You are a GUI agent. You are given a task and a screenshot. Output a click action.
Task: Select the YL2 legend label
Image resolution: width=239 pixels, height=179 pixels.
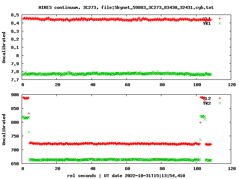tap(207, 98)
